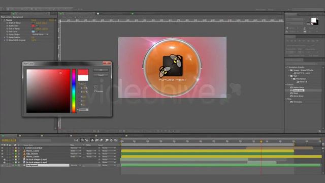Click Mechanical folder icon in presets tree
Image resolution: width=325 pixels, height=183 pixels.
pos(295,79)
